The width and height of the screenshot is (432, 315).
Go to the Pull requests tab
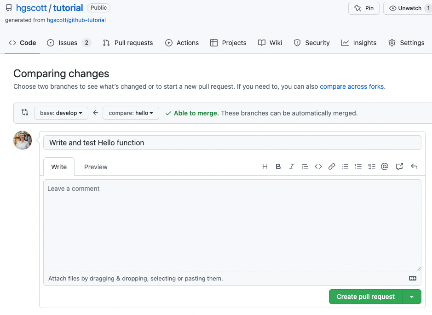[x=128, y=43]
